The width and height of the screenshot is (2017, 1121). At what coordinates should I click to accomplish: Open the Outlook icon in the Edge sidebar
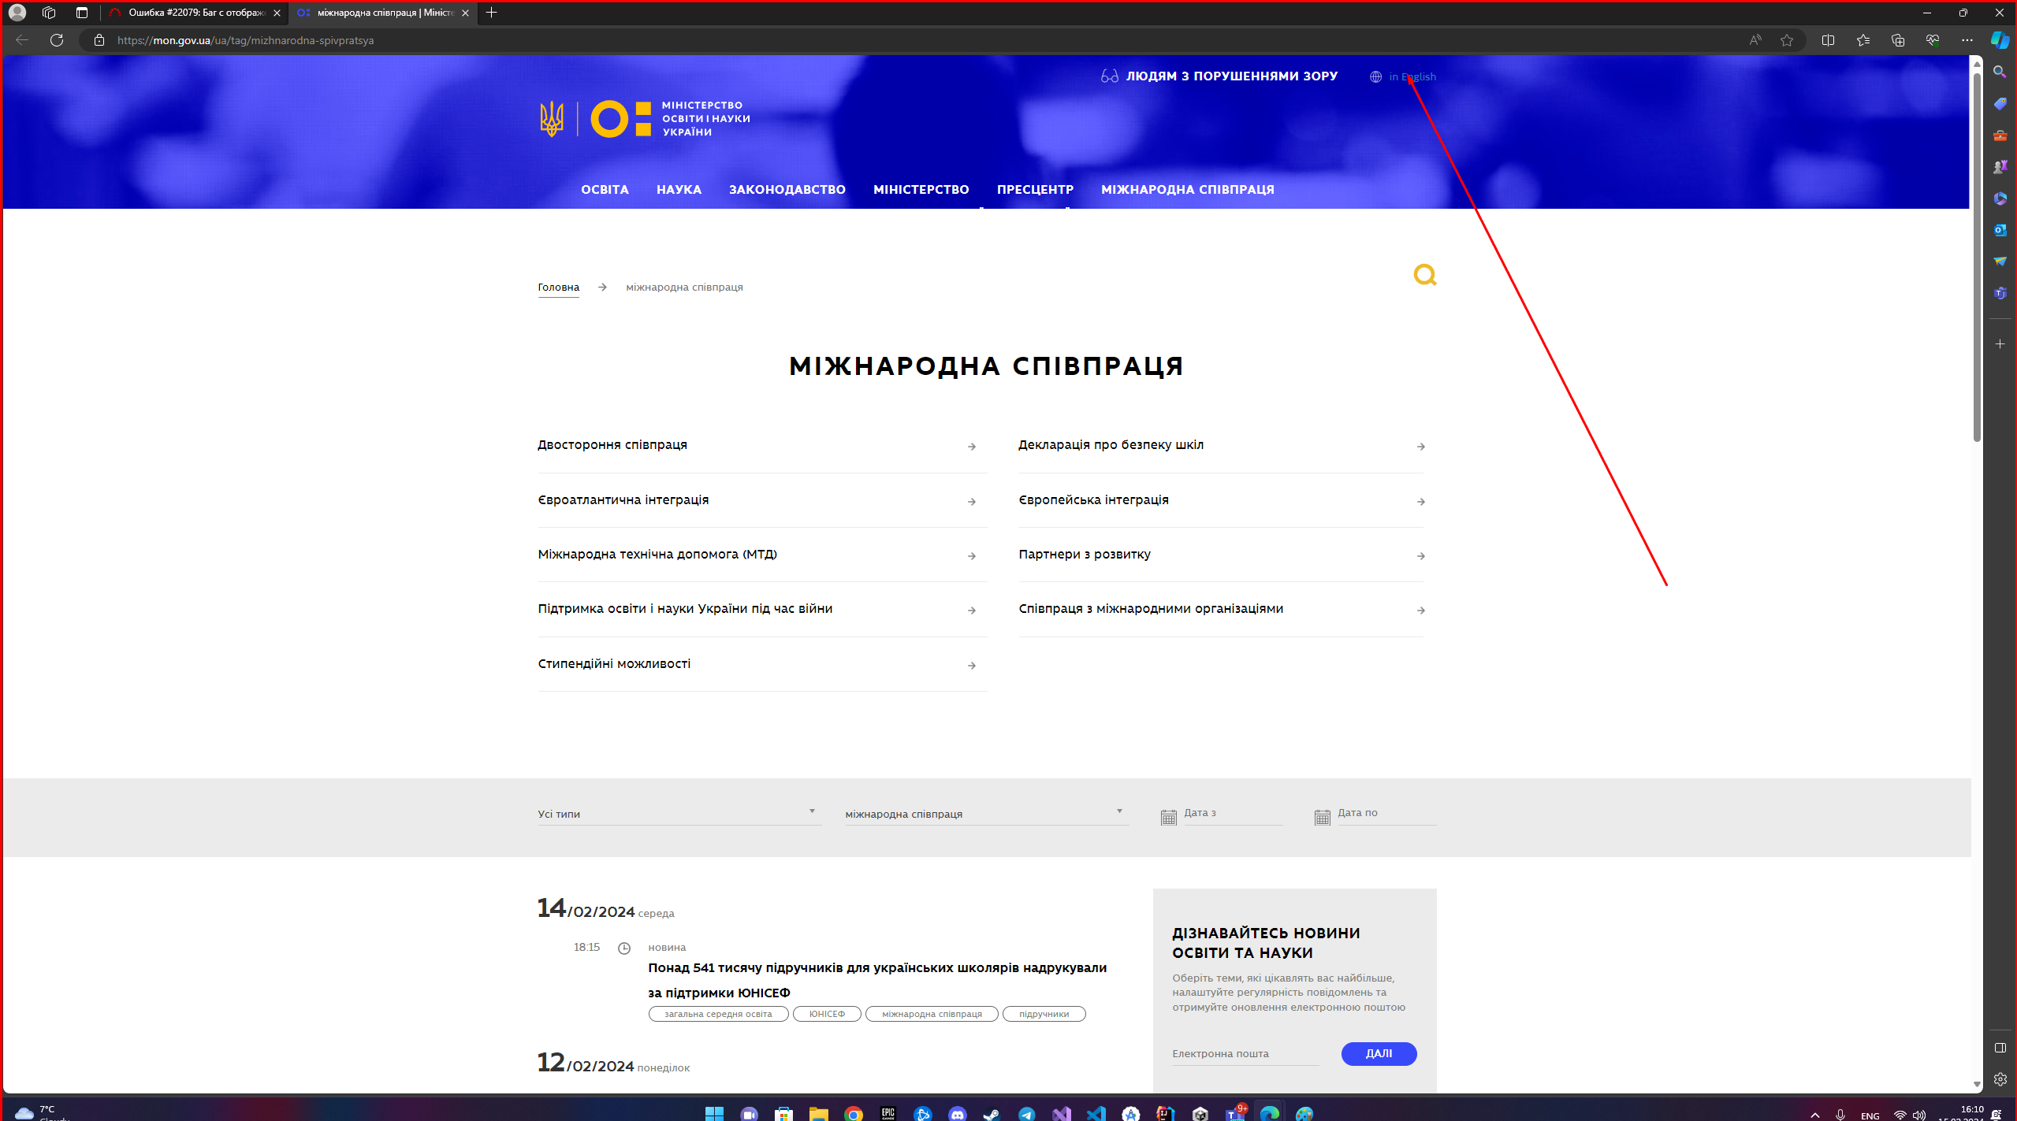[x=2000, y=230]
